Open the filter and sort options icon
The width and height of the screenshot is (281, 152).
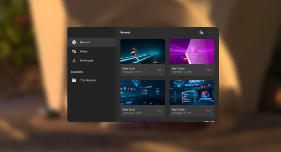pos(202,32)
